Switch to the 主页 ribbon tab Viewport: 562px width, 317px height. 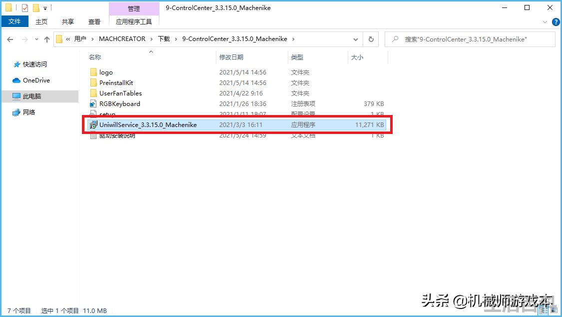tap(41, 21)
